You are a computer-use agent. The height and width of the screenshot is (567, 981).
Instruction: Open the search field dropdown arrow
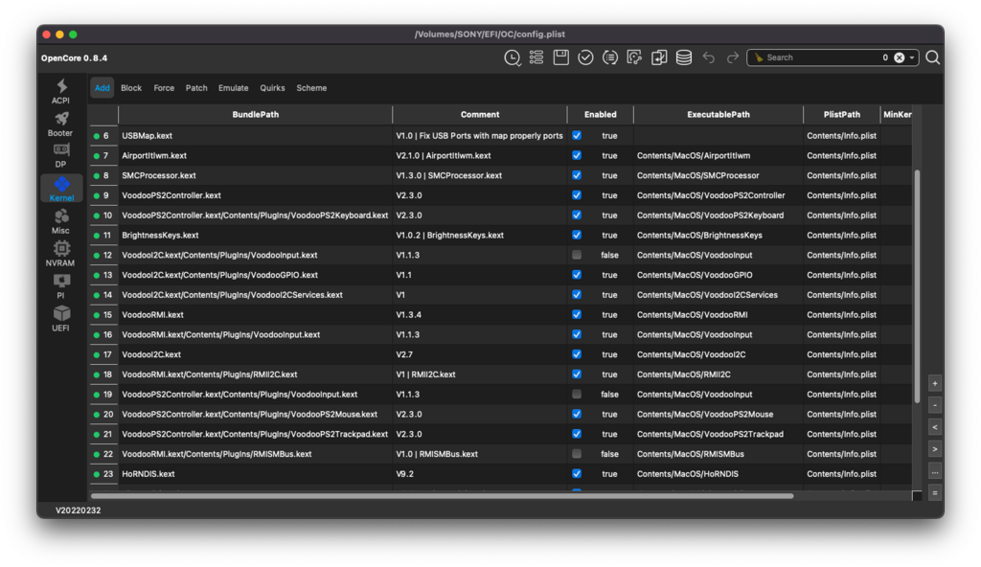click(912, 57)
